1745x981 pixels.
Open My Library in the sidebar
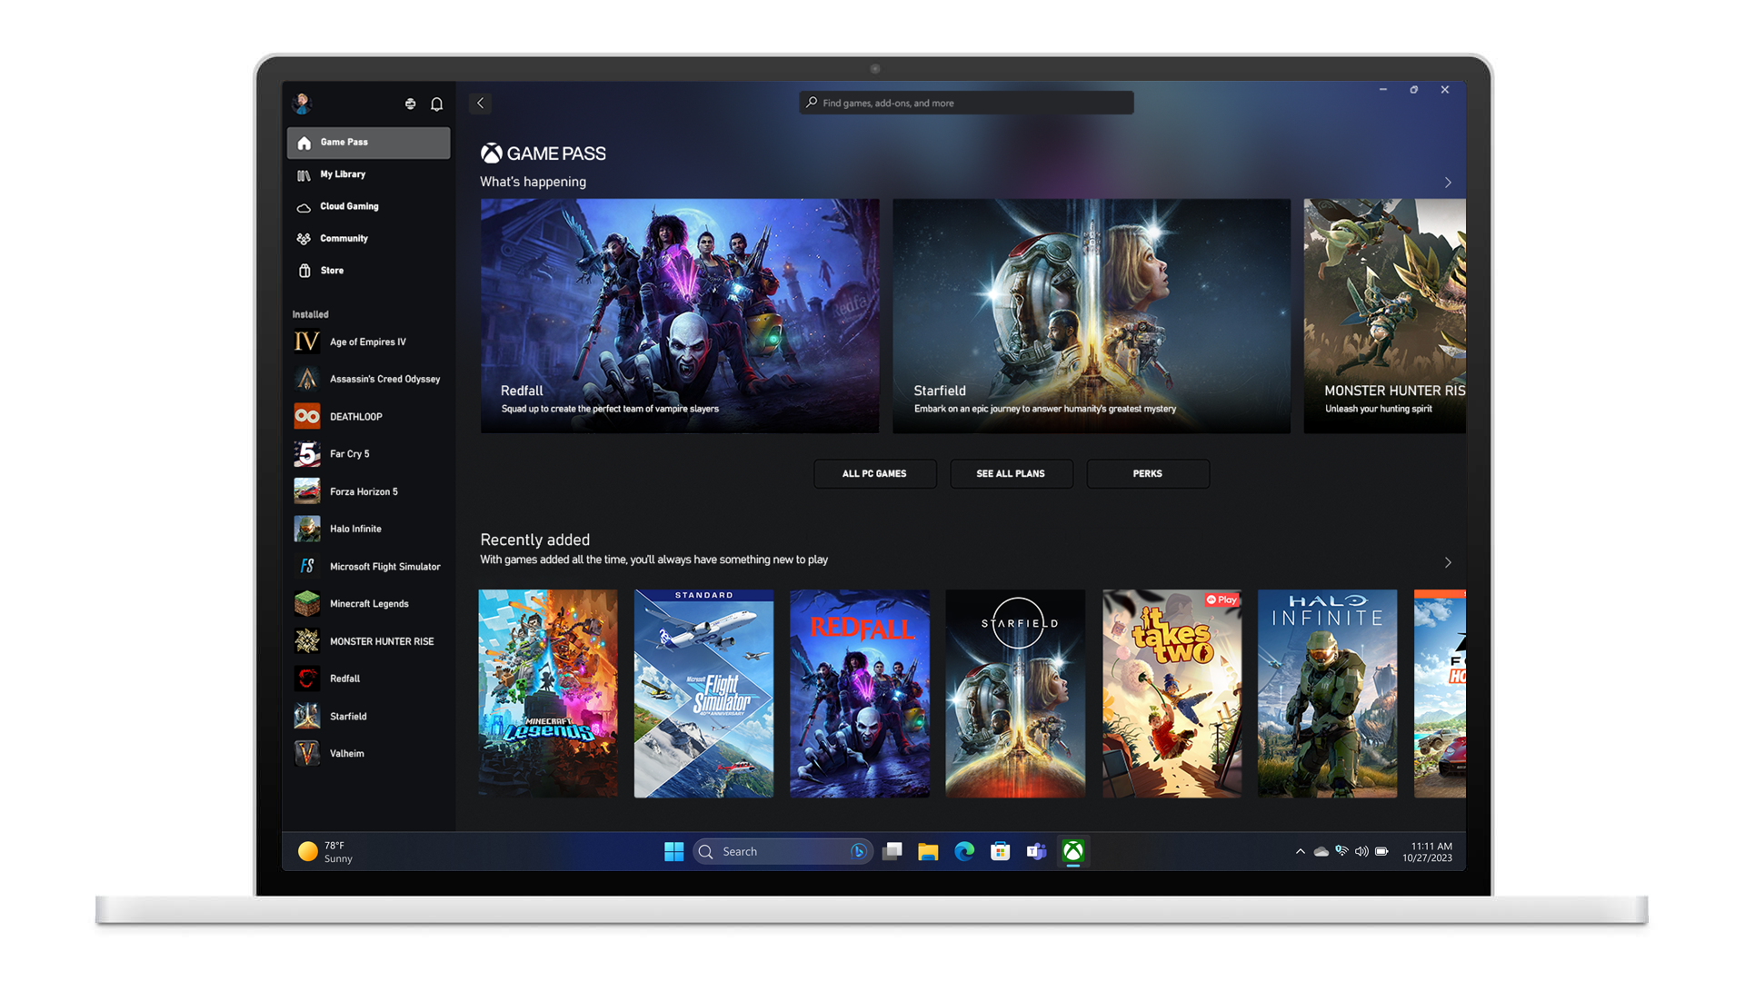(368, 174)
